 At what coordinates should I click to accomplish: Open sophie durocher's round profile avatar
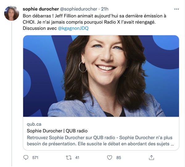click(12, 13)
